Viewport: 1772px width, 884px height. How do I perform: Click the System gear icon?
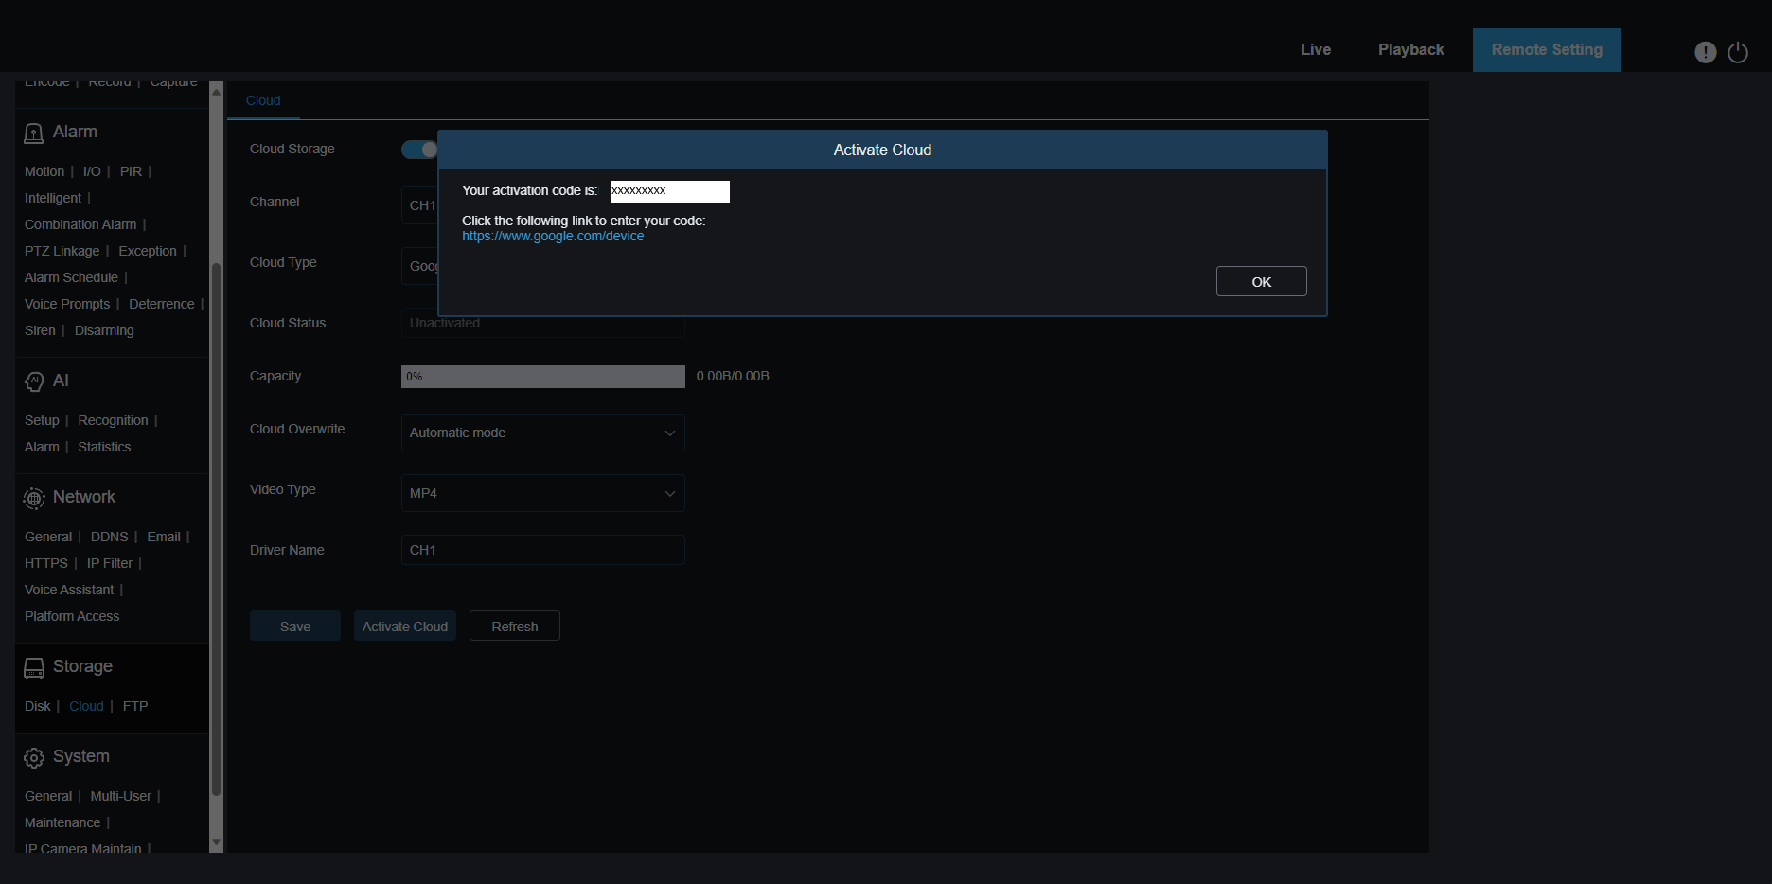coord(34,758)
